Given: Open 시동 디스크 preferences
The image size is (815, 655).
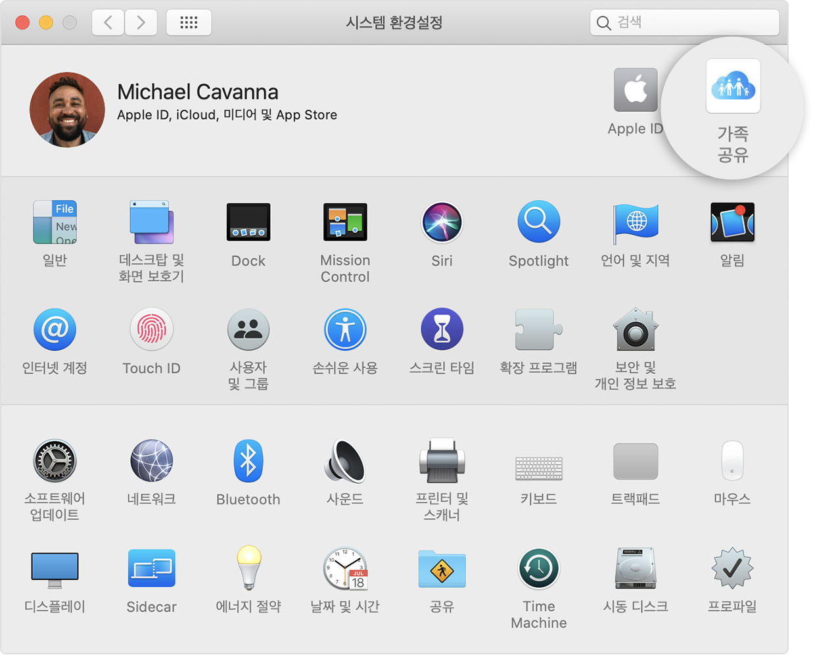Looking at the screenshot, I should coord(636,568).
